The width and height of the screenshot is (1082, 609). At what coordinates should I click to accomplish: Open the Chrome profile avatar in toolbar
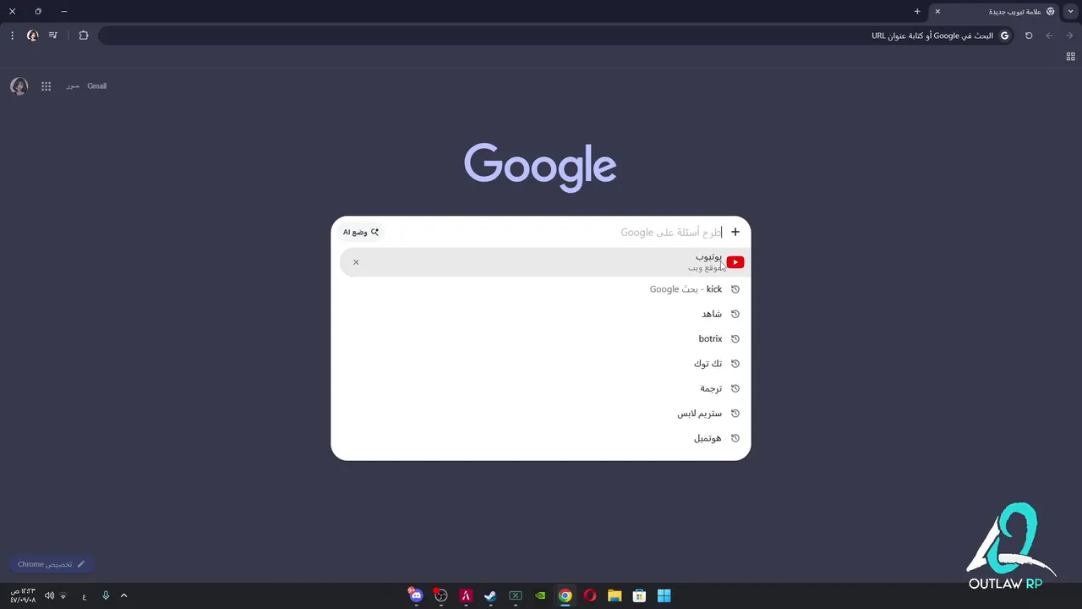tap(32, 36)
